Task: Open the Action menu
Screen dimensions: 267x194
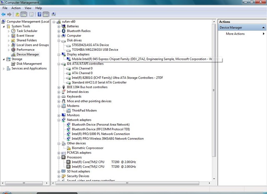Action: click(16, 8)
